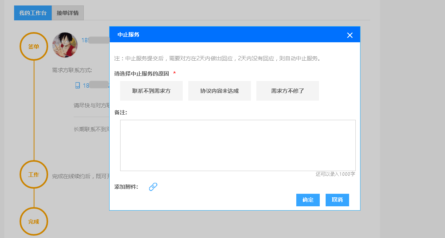445x238 pixels.
Task: Switch to 我的工作台 tab
Action: point(33,13)
